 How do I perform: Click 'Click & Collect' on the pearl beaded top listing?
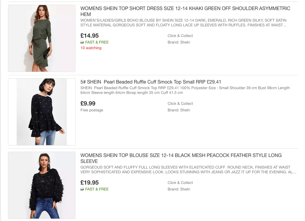click(180, 103)
